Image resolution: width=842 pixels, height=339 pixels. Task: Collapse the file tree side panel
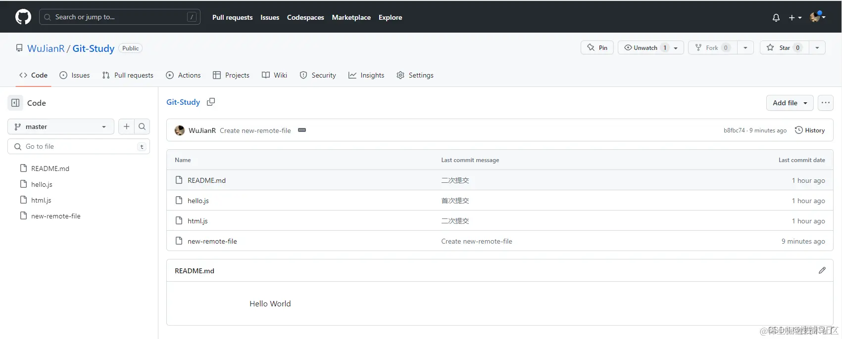click(15, 103)
